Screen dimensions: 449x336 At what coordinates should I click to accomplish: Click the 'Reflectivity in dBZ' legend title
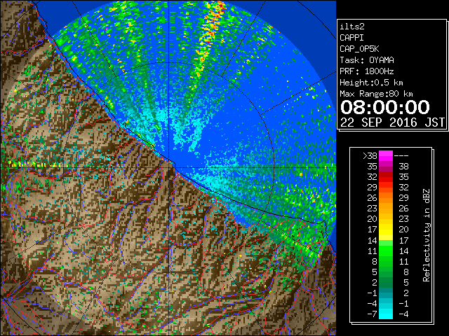pos(427,235)
